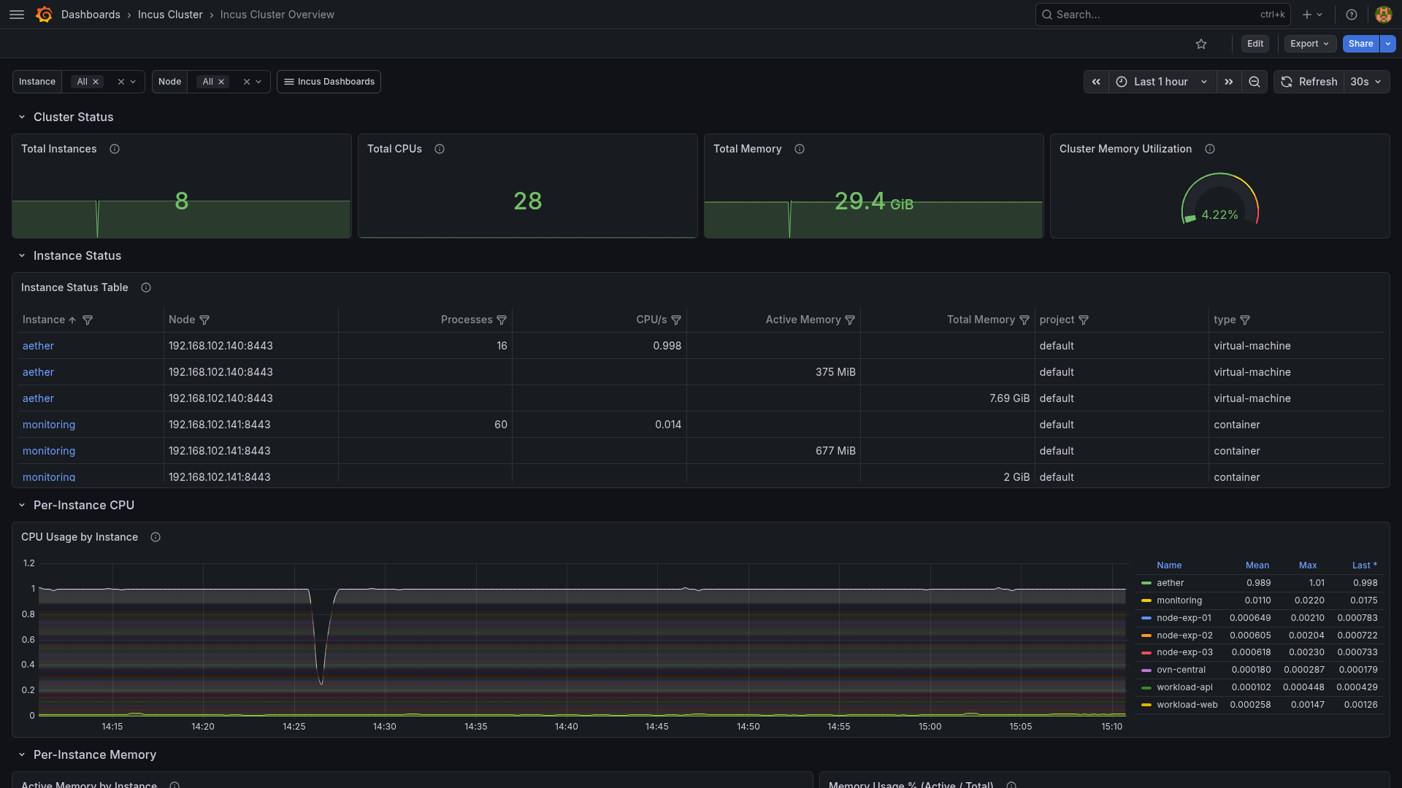1402x788 pixels.
Task: Toggle monitoring series in CPU legend
Action: click(1179, 600)
